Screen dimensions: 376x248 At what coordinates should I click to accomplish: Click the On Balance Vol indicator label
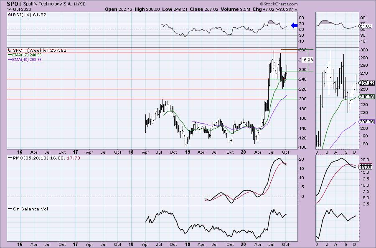point(30,209)
